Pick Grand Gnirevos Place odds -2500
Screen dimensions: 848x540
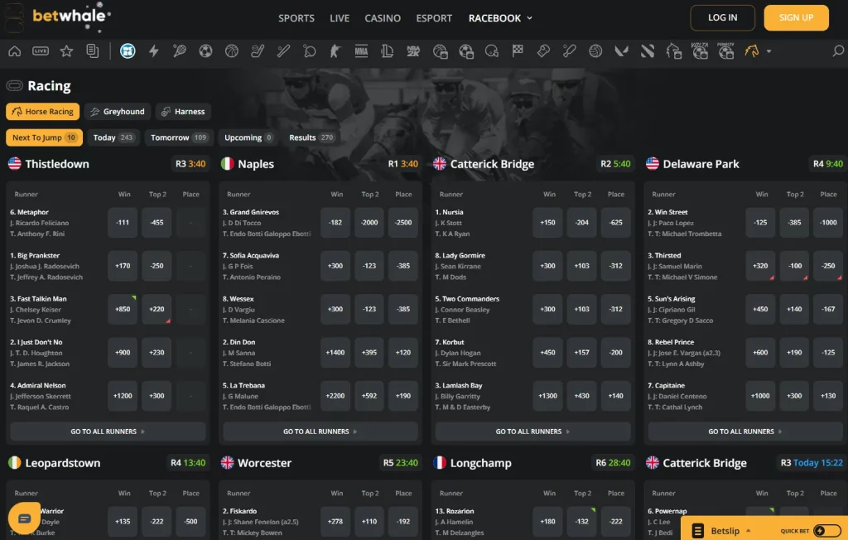coord(403,223)
